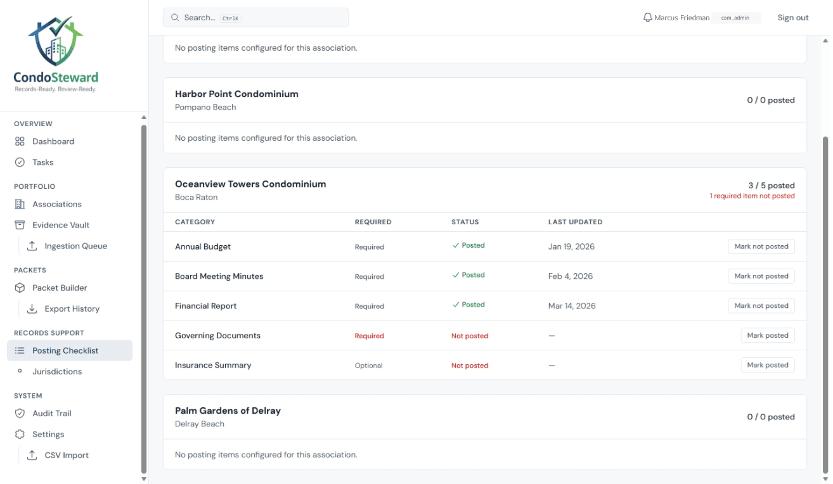This screenshot has width=833, height=484.
Task: Click the Packet Builder box icon
Action: tap(20, 288)
